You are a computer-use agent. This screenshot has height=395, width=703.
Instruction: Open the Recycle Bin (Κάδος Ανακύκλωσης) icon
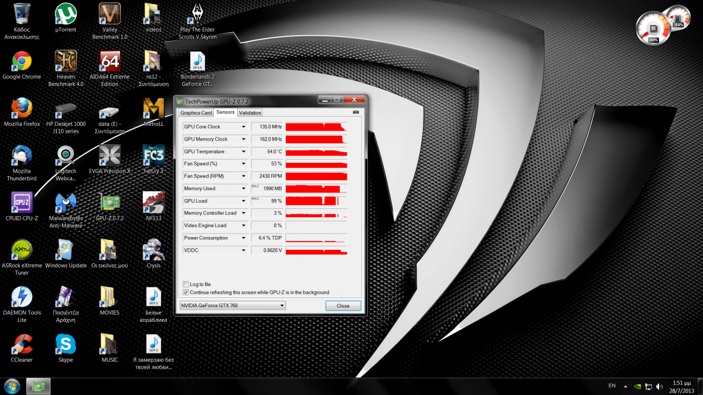coord(22,21)
